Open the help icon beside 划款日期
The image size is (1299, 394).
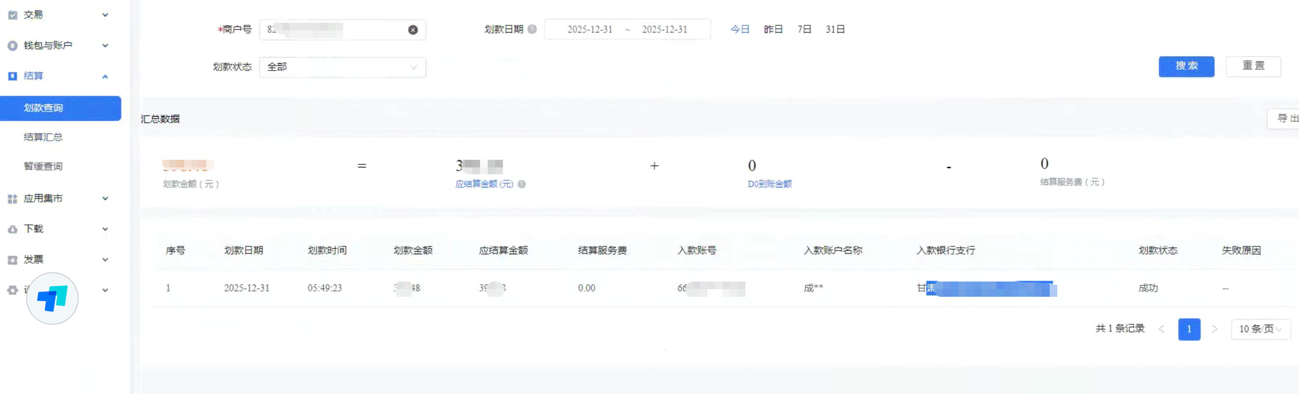click(532, 29)
